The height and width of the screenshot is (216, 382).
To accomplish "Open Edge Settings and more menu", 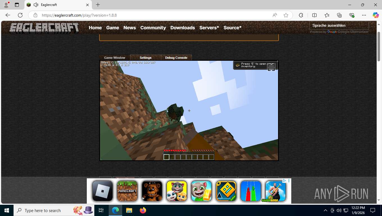I will click(364, 15).
